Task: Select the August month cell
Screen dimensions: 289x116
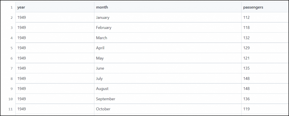Action: click(102, 89)
